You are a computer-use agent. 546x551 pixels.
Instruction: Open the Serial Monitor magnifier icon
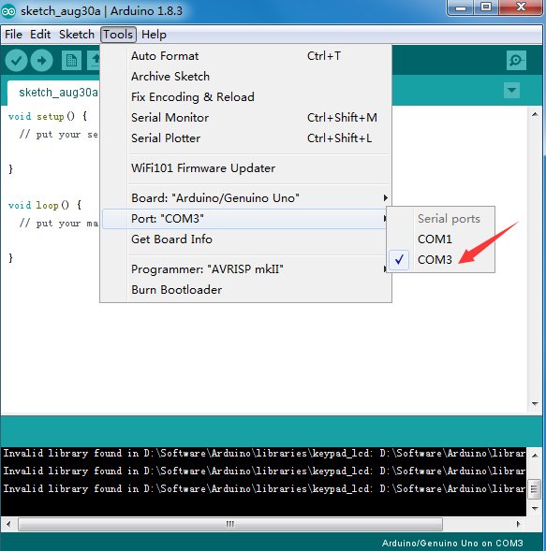(x=516, y=61)
